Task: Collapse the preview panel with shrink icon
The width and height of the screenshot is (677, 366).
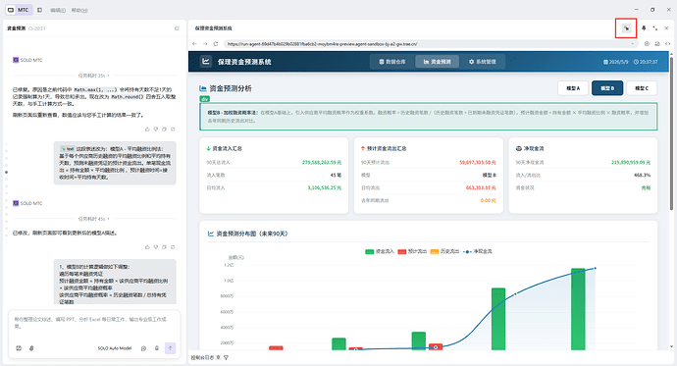Action: pos(655,28)
